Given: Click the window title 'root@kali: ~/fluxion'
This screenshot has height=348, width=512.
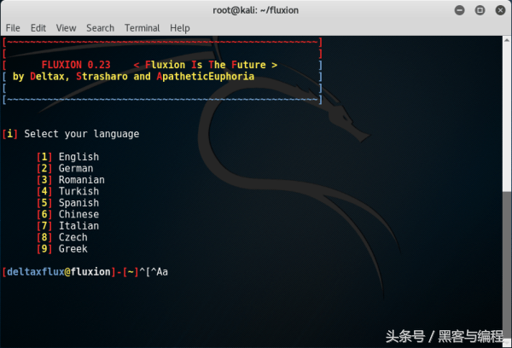Looking at the screenshot, I should pos(256,10).
